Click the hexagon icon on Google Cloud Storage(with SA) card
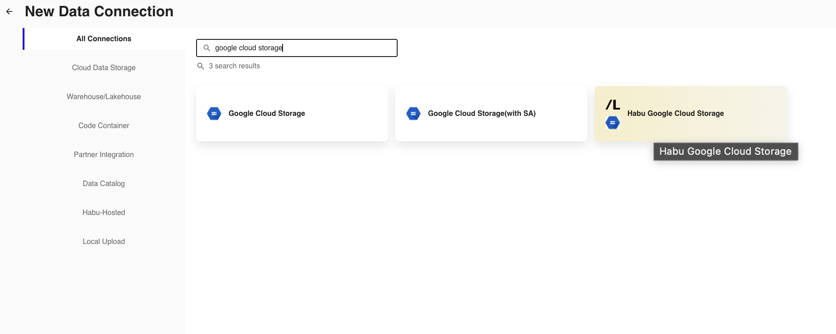The width and height of the screenshot is (836, 334). click(x=413, y=114)
